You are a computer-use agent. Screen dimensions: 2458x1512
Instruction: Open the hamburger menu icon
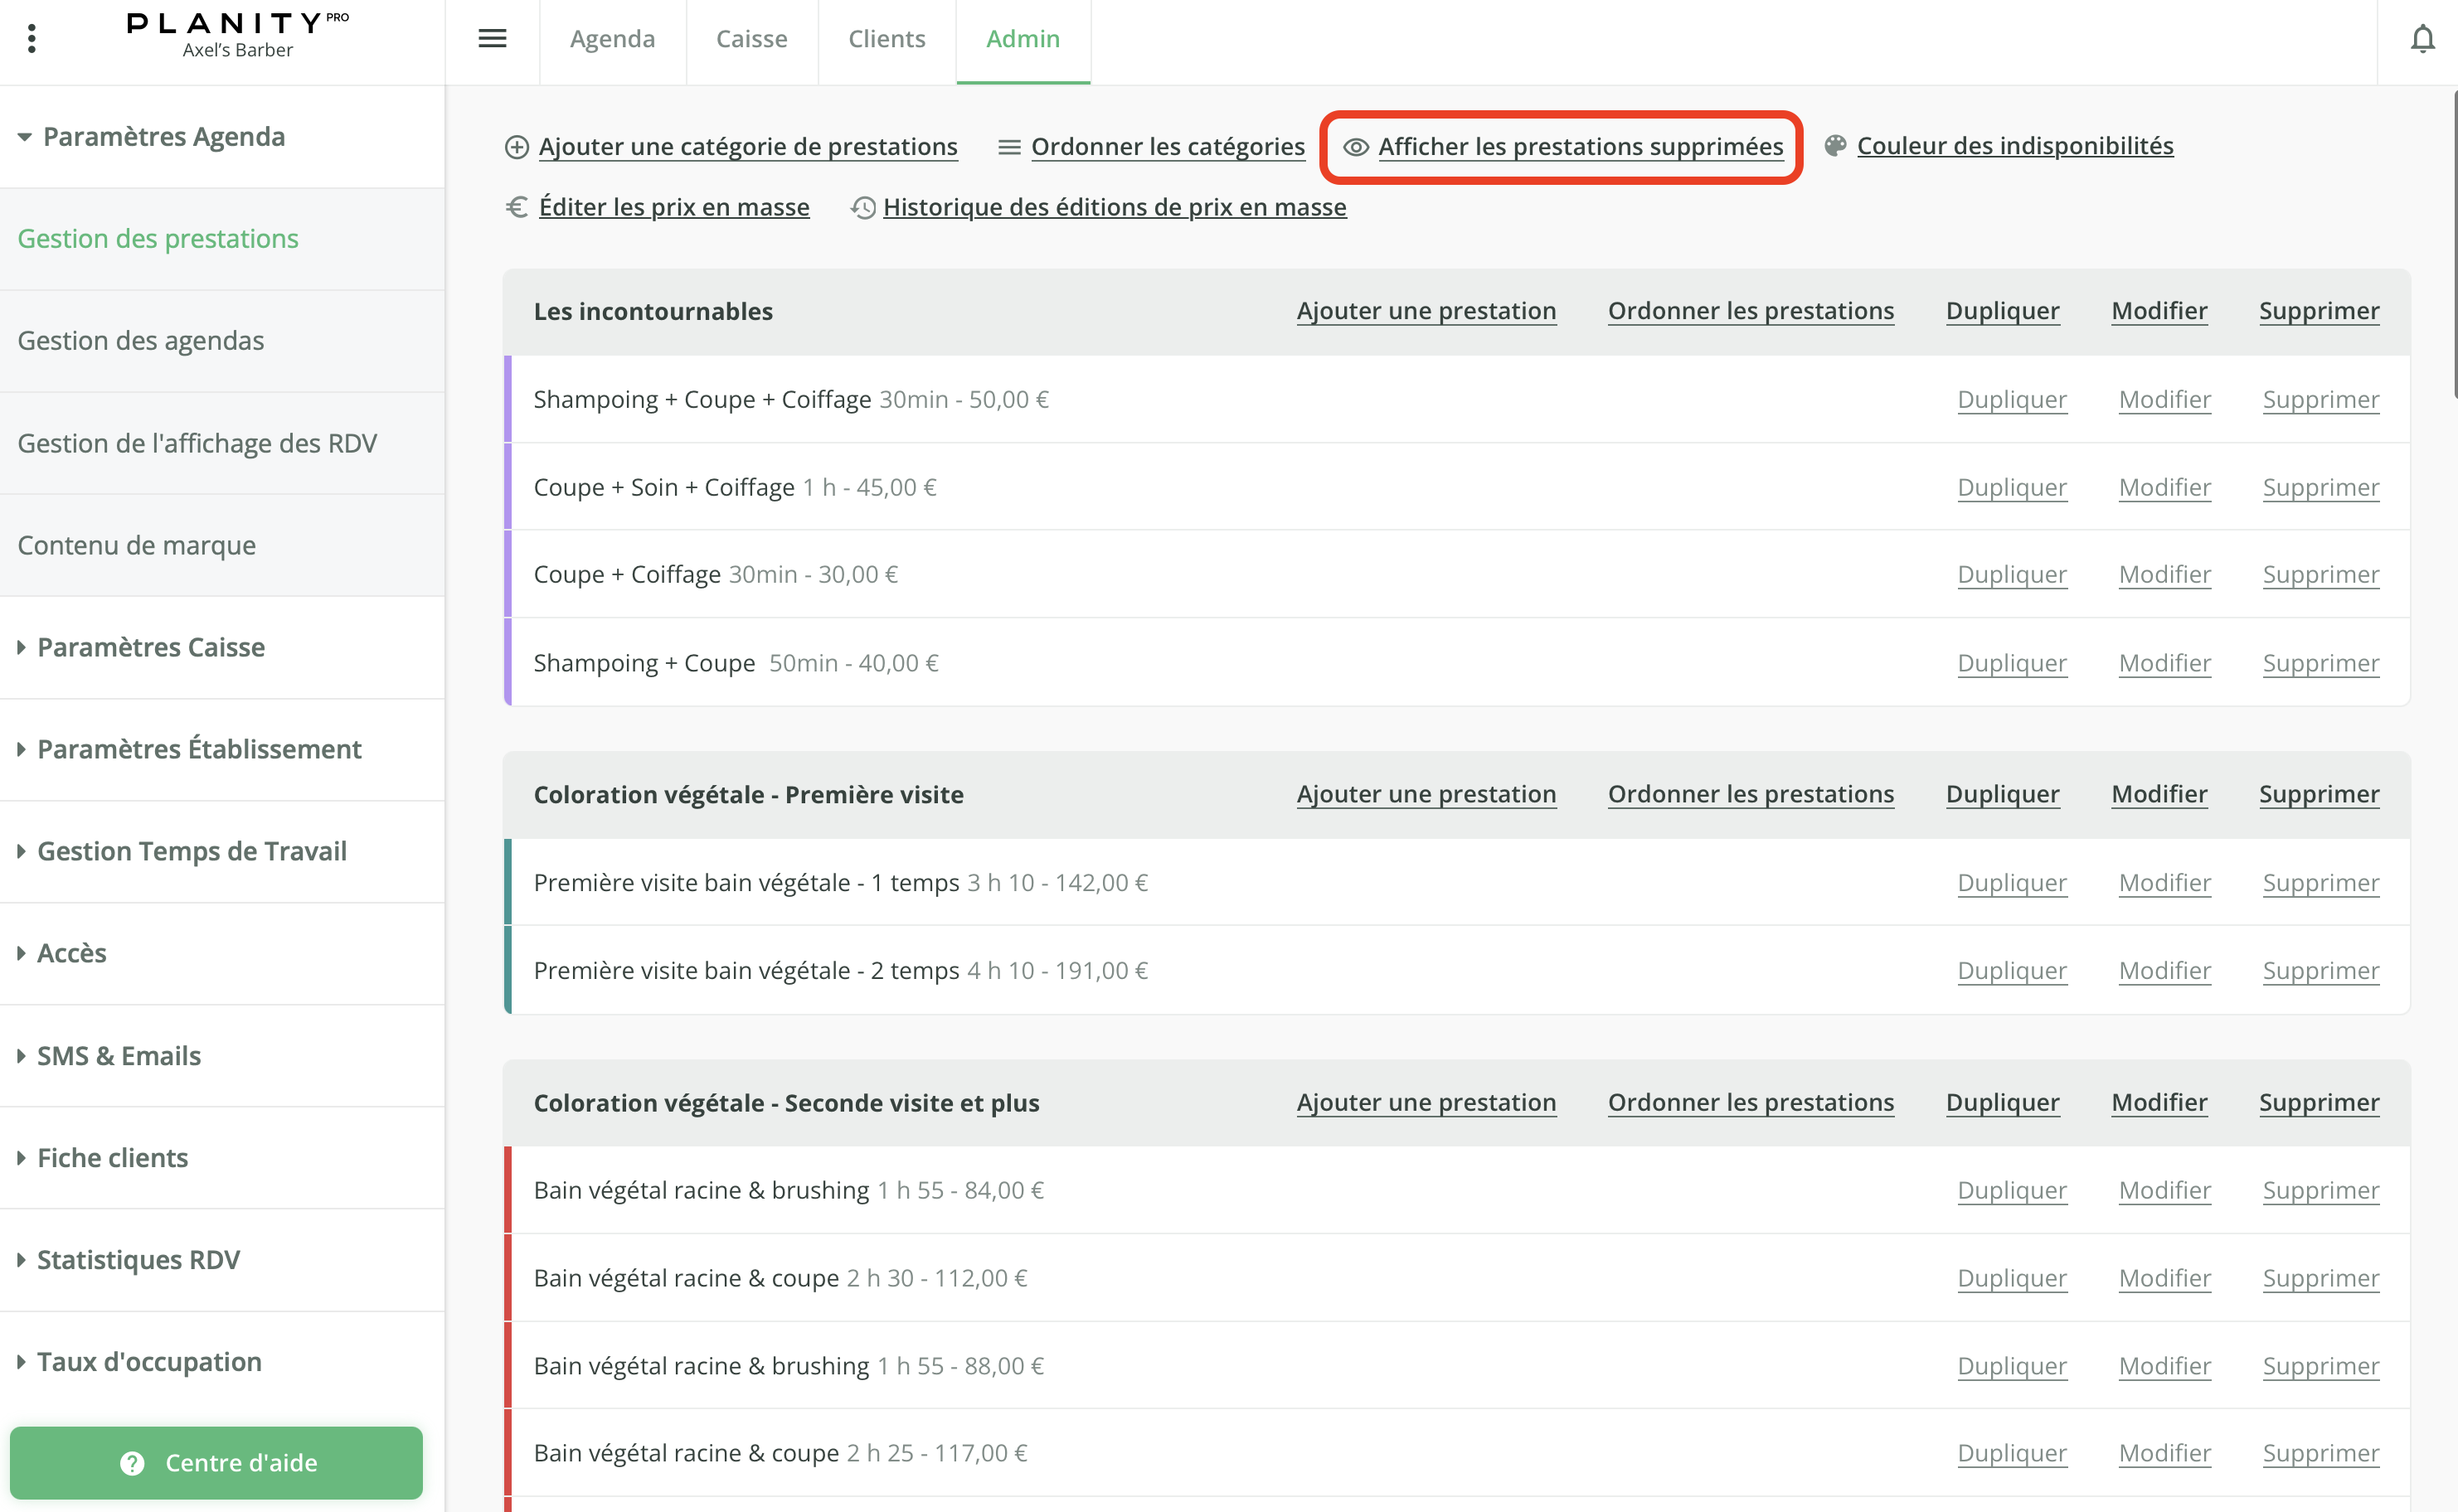point(493,39)
